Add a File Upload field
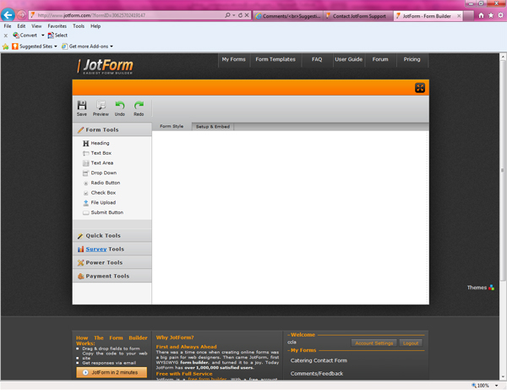This screenshot has width=507, height=390. coord(99,202)
